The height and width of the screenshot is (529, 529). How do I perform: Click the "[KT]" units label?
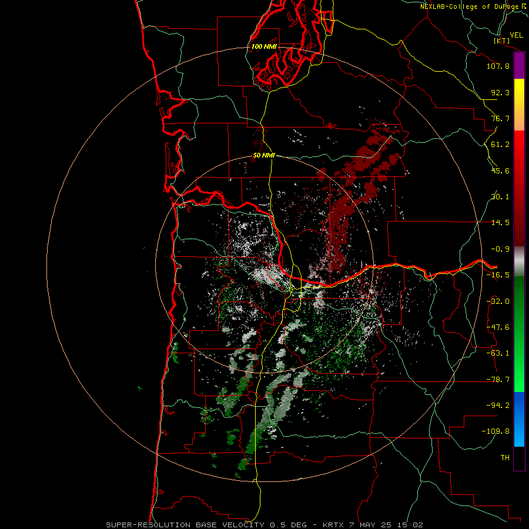click(502, 41)
